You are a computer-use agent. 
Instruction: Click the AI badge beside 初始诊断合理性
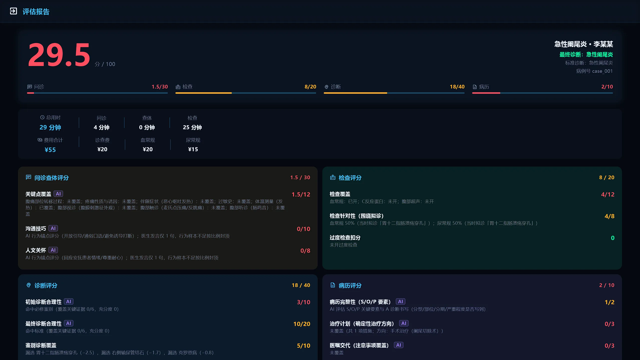tap(68, 301)
